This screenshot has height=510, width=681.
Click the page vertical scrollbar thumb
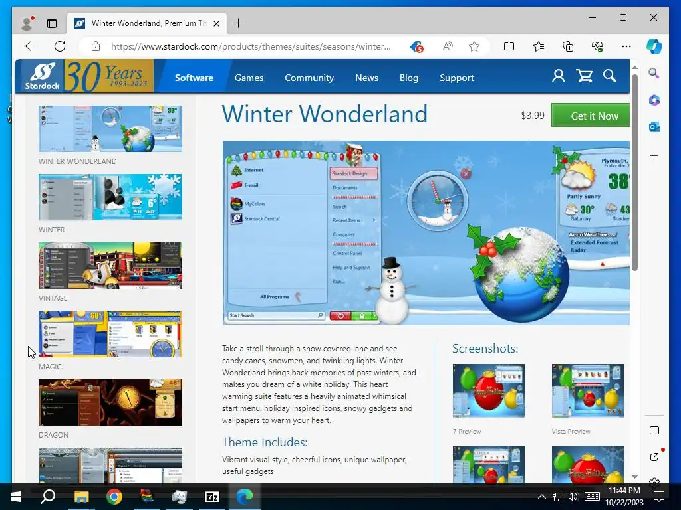(634, 173)
